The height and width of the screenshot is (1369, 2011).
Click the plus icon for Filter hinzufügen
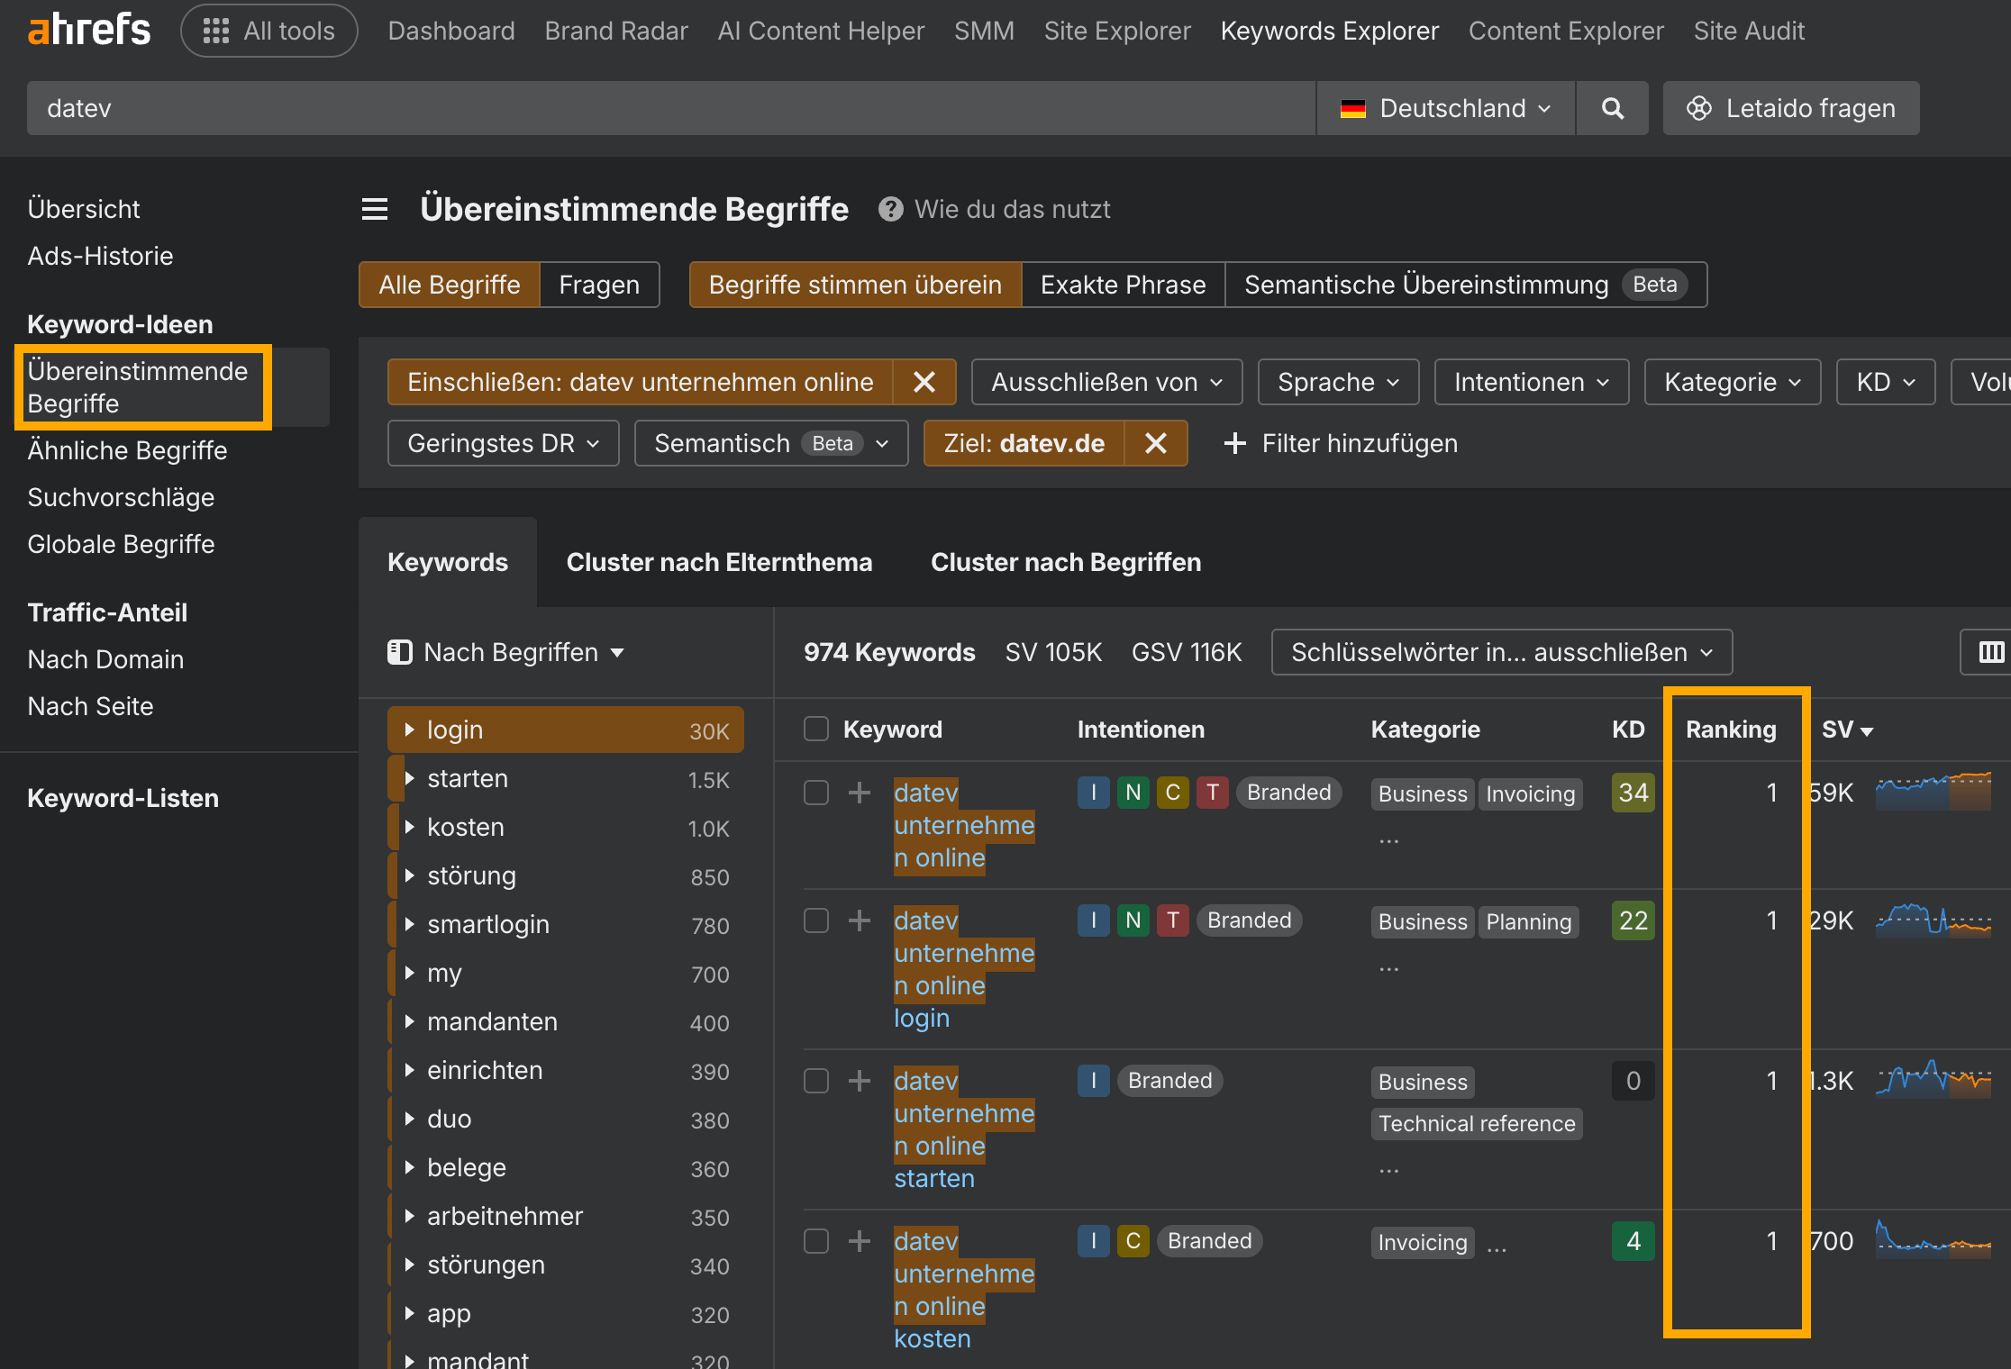tap(1234, 443)
